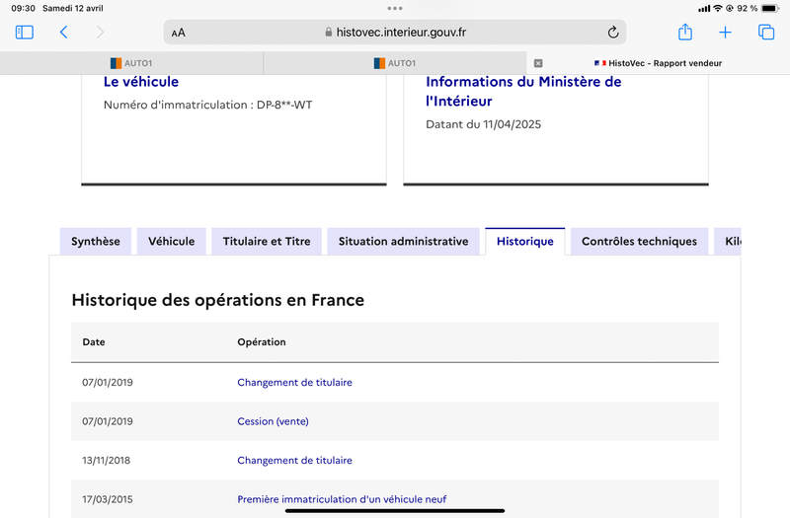Open Première immatriculation d'un véhicule neuf link
Screen dimensions: 790x518
(x=341, y=499)
